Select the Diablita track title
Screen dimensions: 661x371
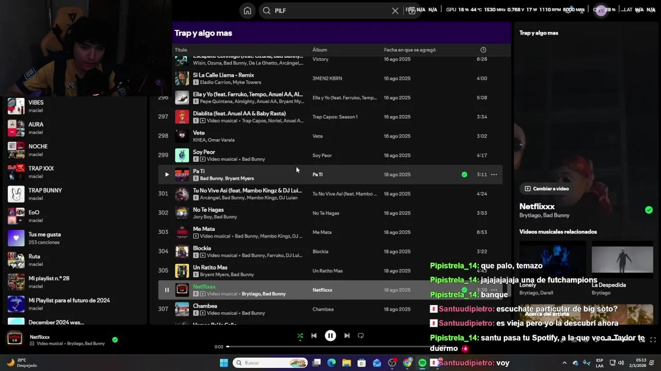coord(239,113)
